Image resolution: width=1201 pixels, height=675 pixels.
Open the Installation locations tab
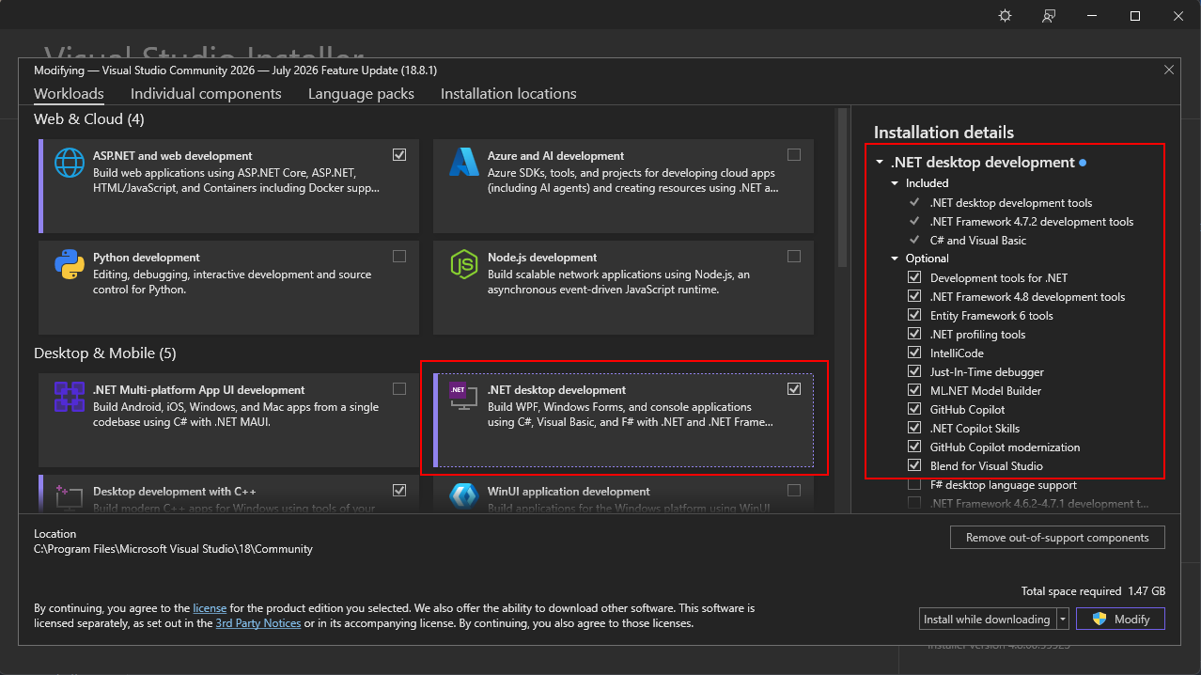tap(508, 94)
